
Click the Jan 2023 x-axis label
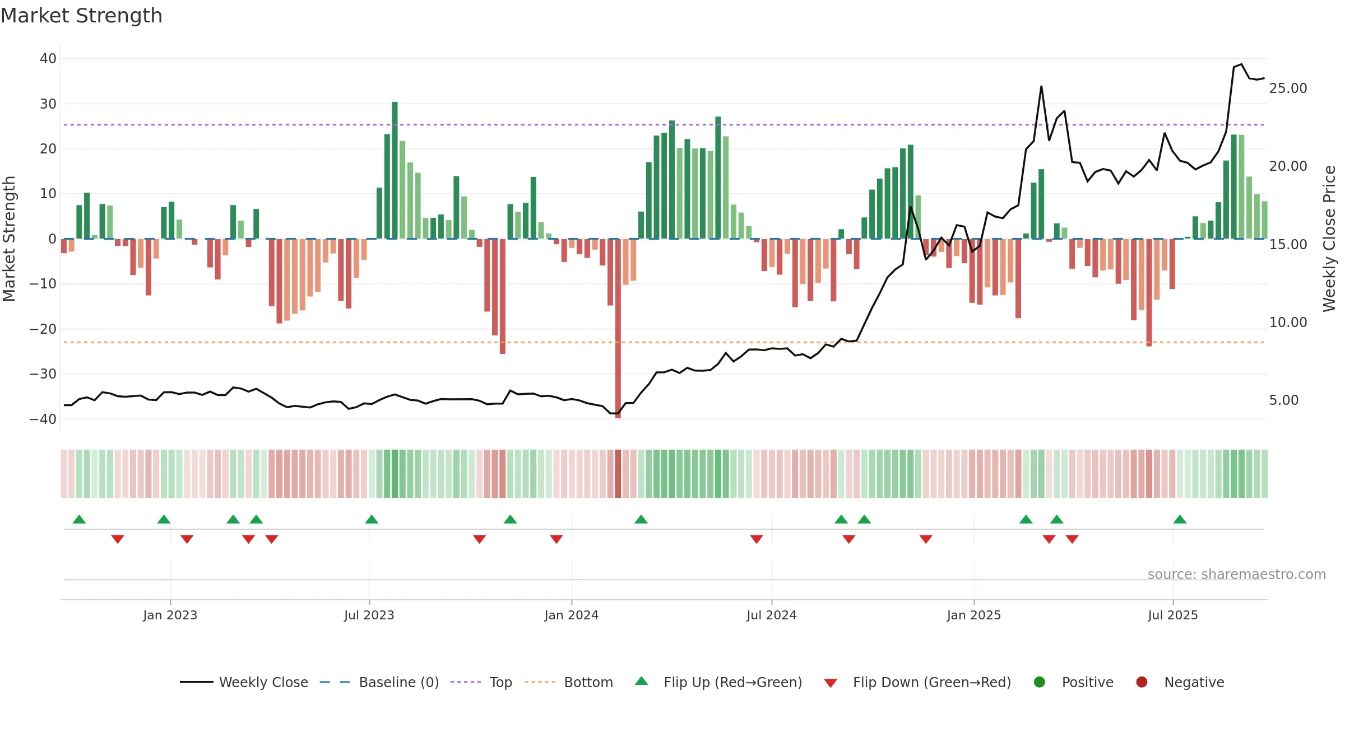pos(170,615)
